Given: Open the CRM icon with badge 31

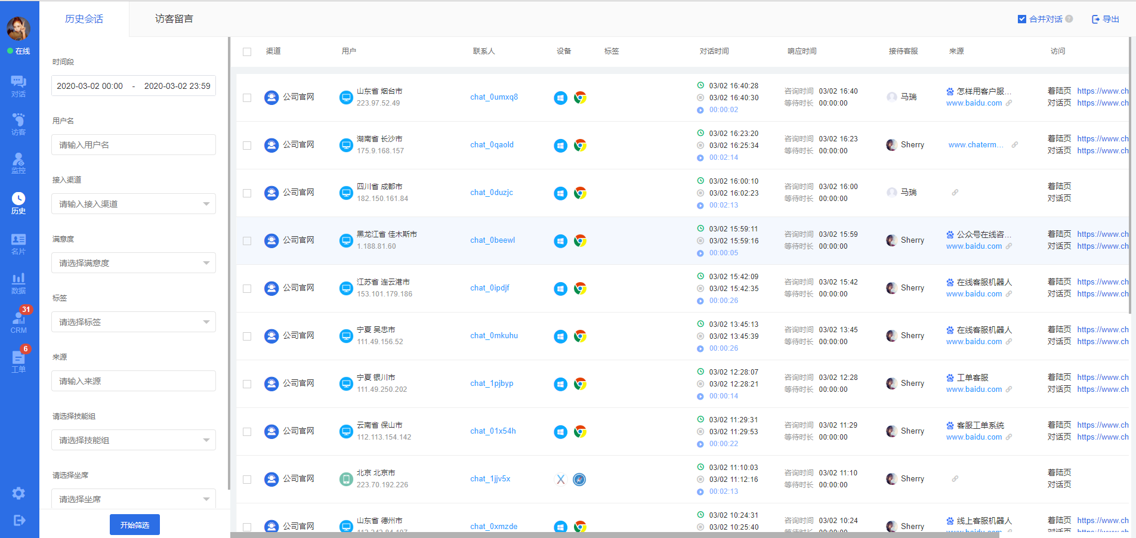Looking at the screenshot, I should 18,321.
